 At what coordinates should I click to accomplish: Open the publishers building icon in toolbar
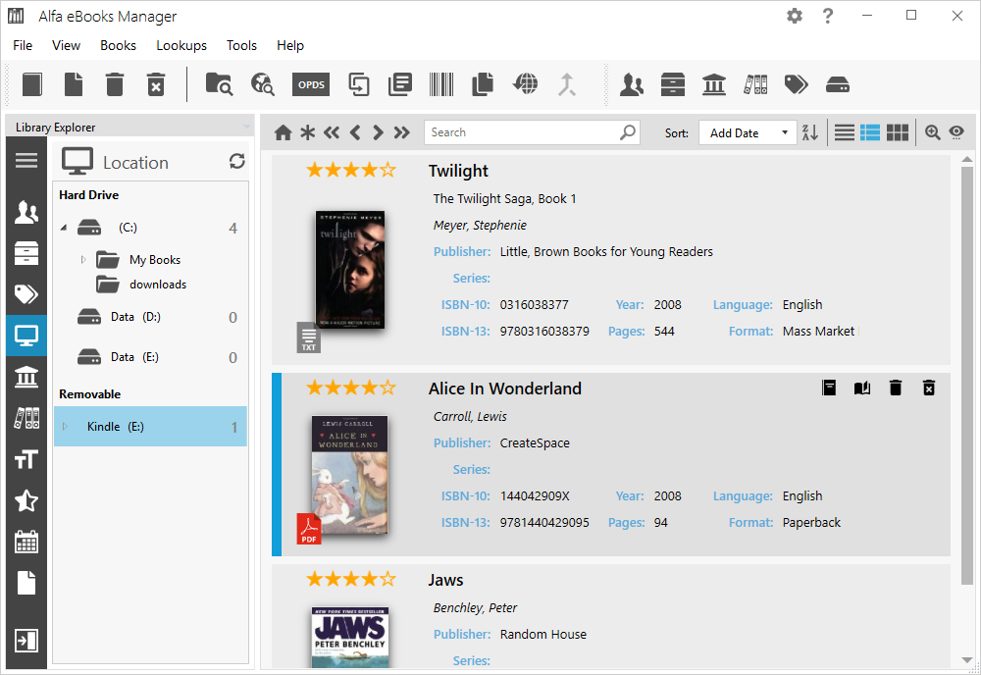[714, 84]
